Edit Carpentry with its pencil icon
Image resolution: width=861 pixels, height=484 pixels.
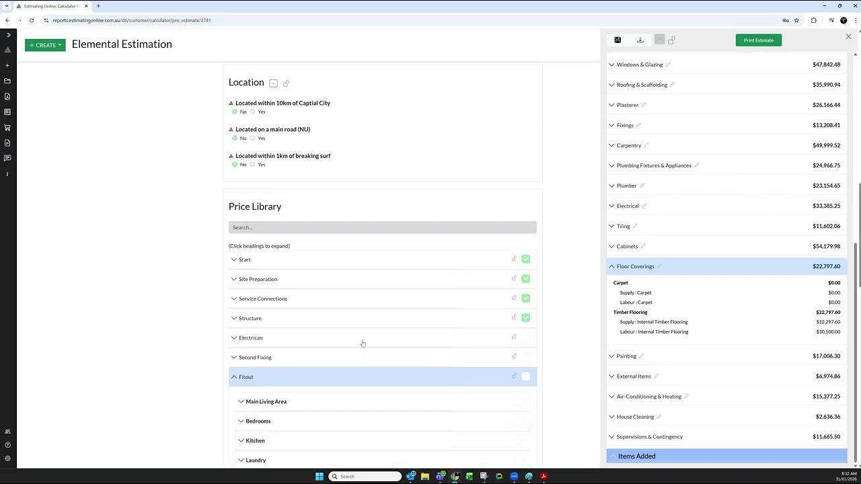tap(646, 145)
